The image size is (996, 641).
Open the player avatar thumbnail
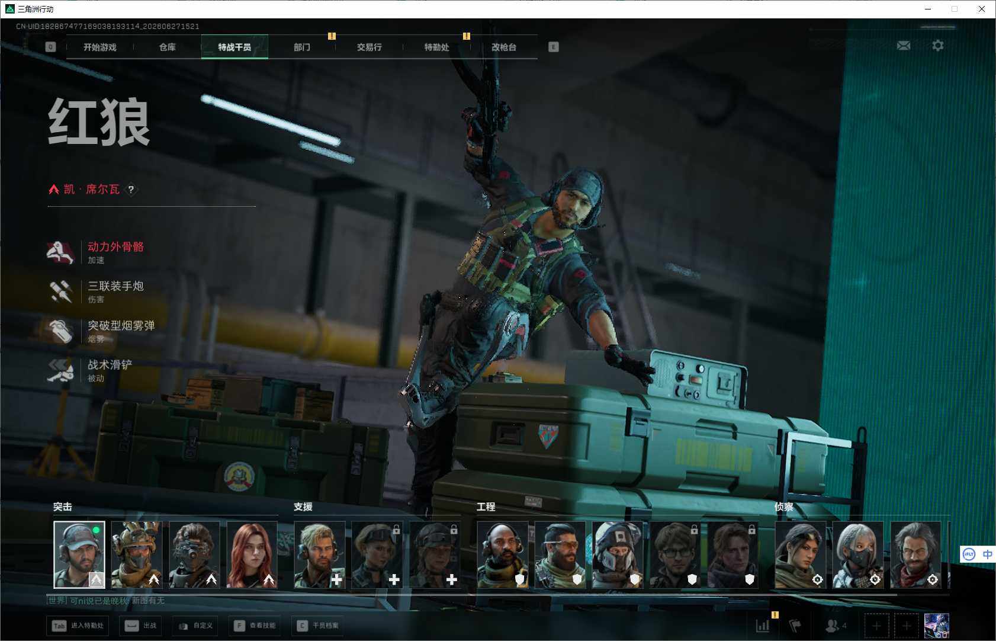tap(937, 626)
